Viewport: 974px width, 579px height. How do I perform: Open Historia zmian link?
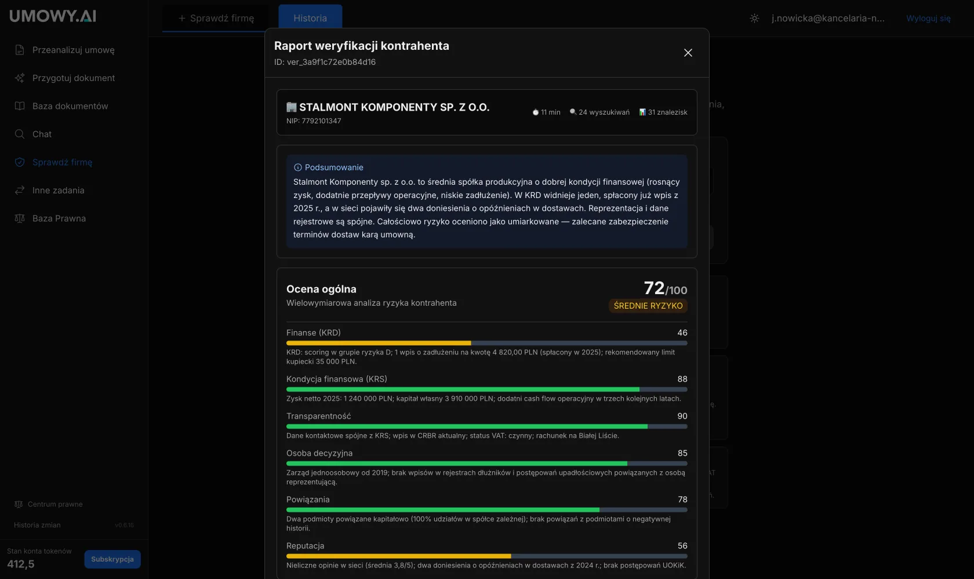[37, 525]
